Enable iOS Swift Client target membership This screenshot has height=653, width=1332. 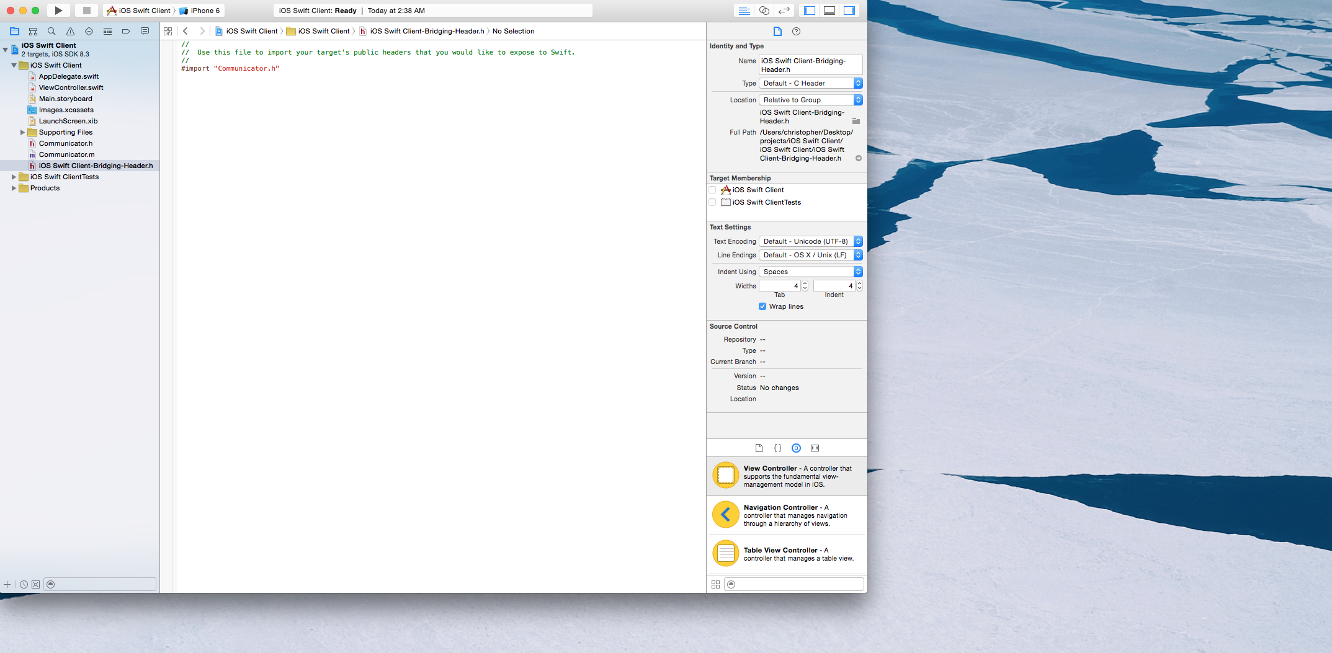pyautogui.click(x=712, y=190)
